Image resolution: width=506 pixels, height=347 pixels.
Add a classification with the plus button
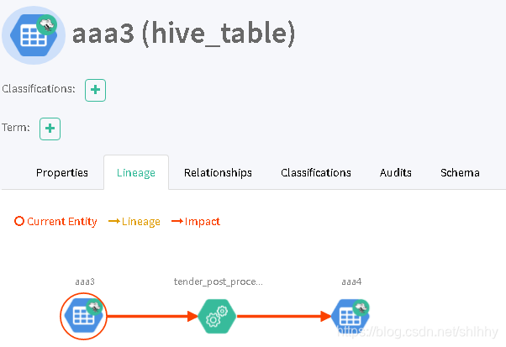95,90
